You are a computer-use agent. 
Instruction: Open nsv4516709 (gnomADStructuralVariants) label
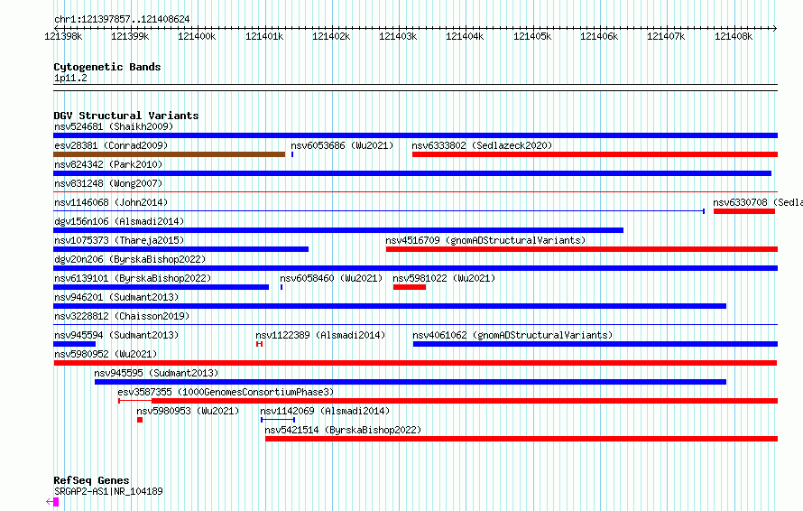click(485, 240)
